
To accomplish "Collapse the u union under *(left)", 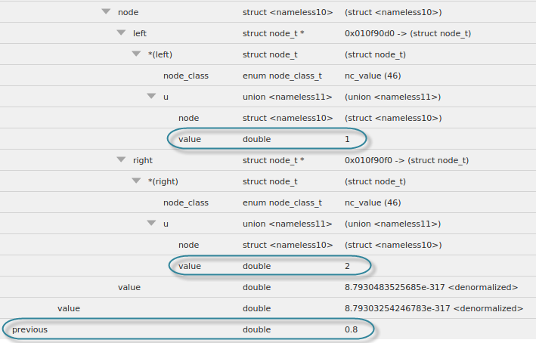I will [151, 97].
